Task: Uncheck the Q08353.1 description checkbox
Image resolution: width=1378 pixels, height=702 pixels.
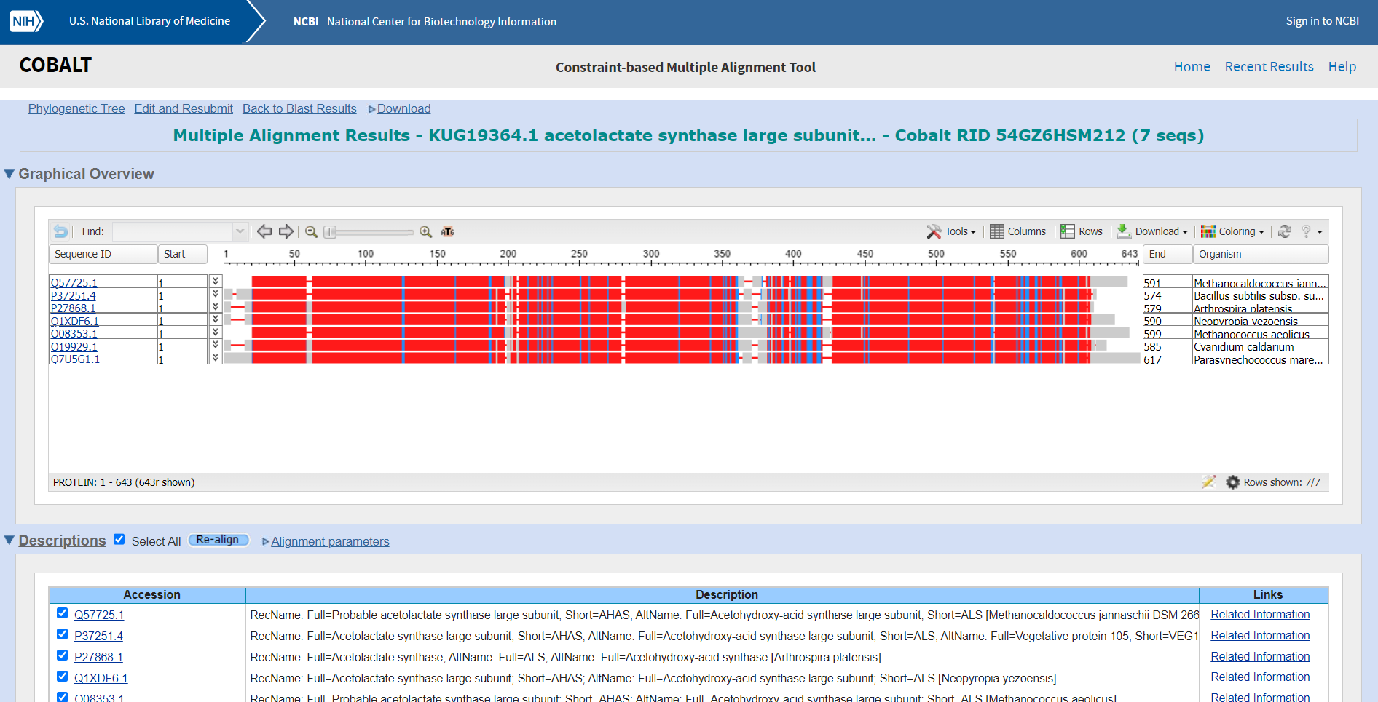Action: 63,697
